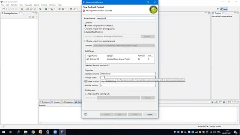The image size is (240, 135).
Task: Click the Clear Console icon
Action: (213, 102)
